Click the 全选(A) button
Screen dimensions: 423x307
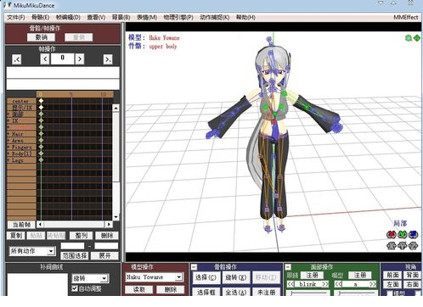click(236, 293)
